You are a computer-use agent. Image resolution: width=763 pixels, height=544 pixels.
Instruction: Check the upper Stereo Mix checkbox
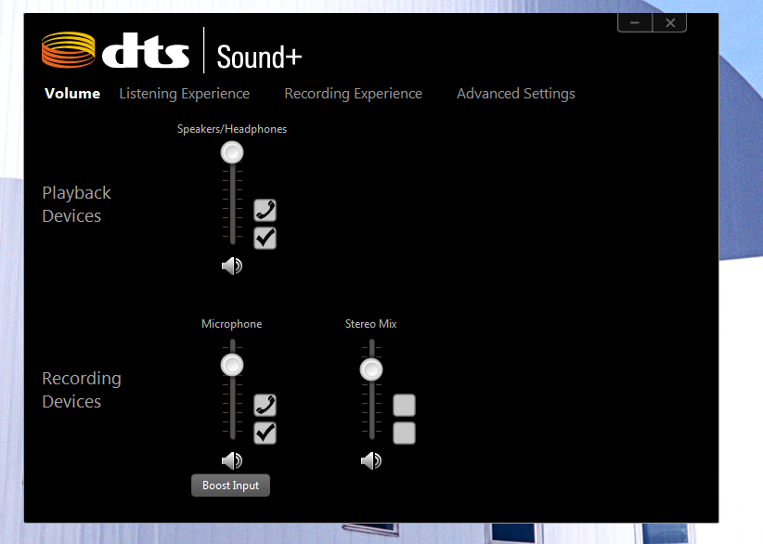(404, 405)
